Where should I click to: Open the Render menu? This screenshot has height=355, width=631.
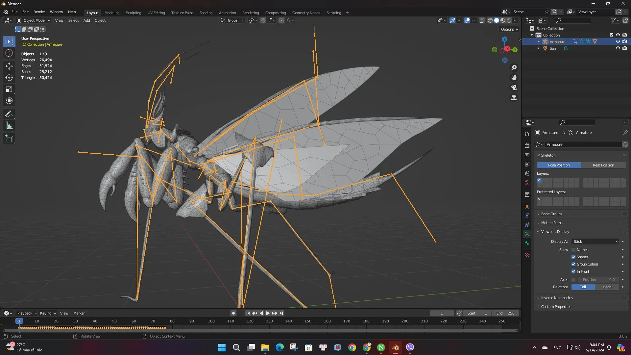tap(39, 12)
